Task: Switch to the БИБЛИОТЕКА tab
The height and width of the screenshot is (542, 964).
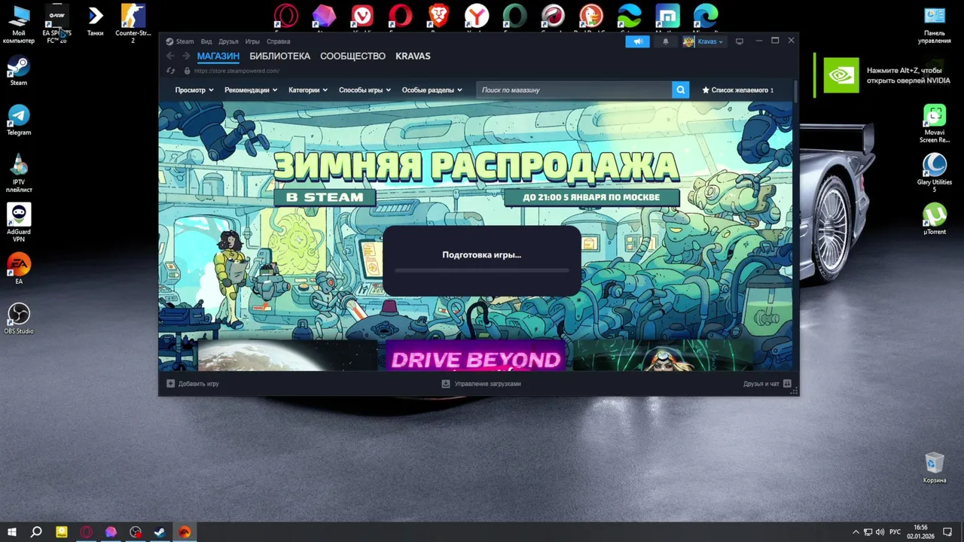Action: tap(279, 56)
